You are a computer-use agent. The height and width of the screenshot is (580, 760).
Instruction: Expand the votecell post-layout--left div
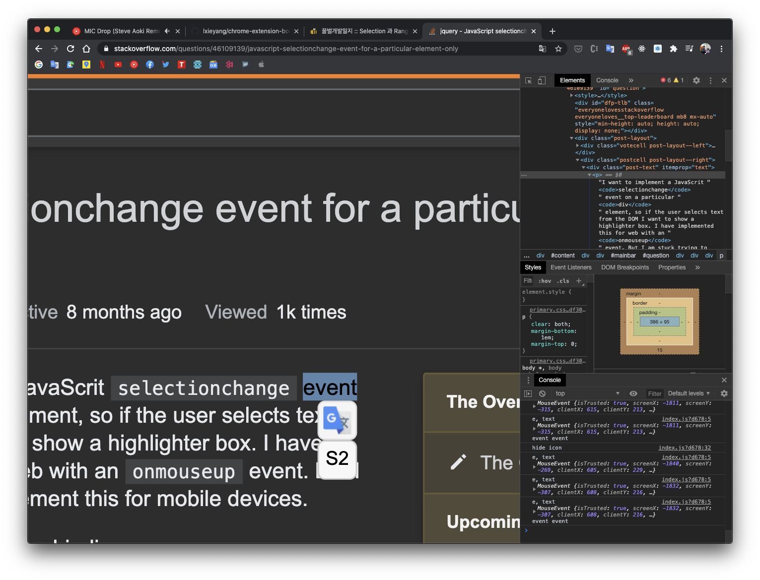(577, 145)
